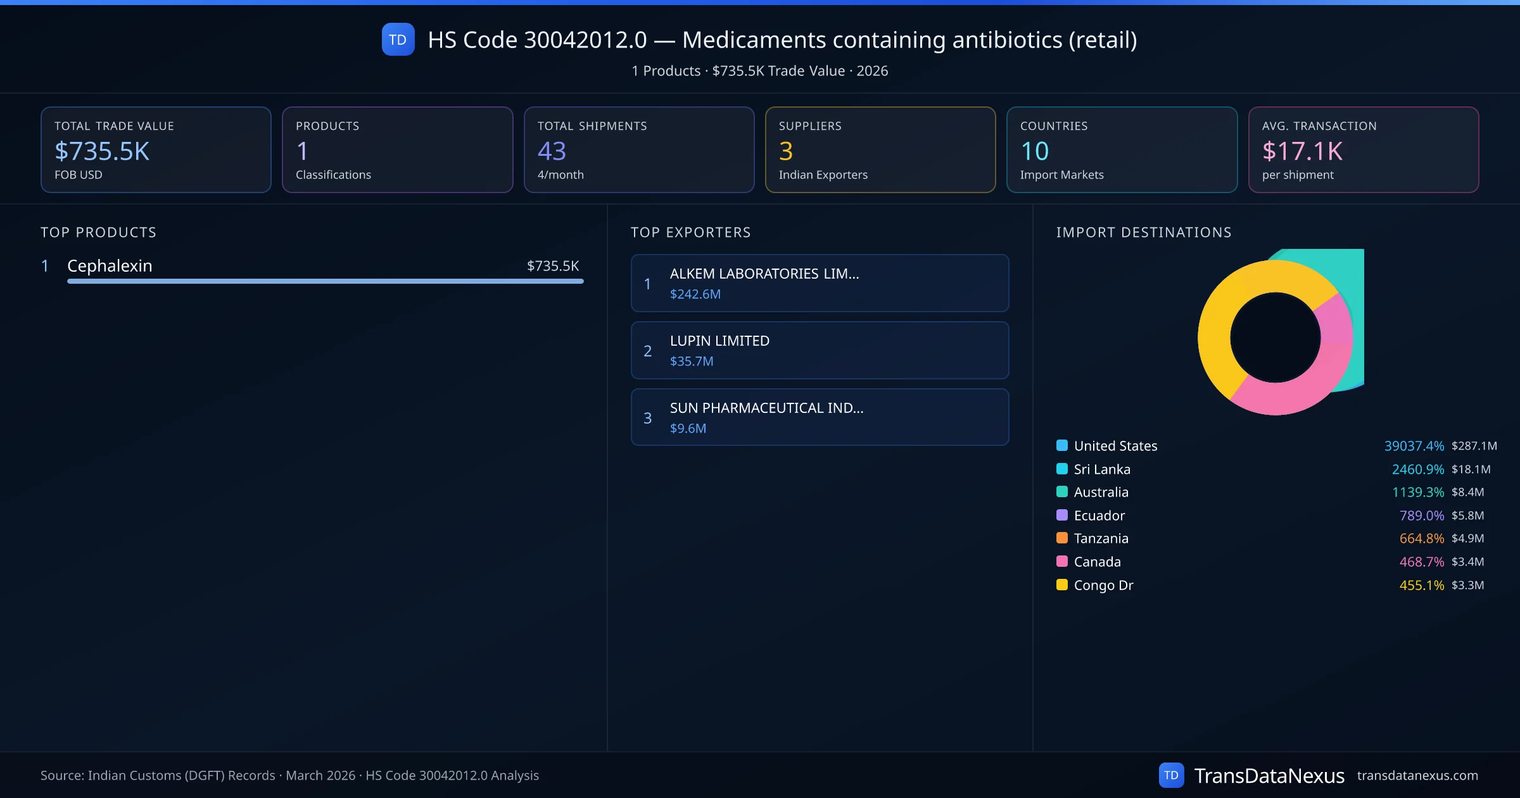The height and width of the screenshot is (798, 1520).
Task: Click the Sri Lanka legend color square
Action: coord(1062,469)
